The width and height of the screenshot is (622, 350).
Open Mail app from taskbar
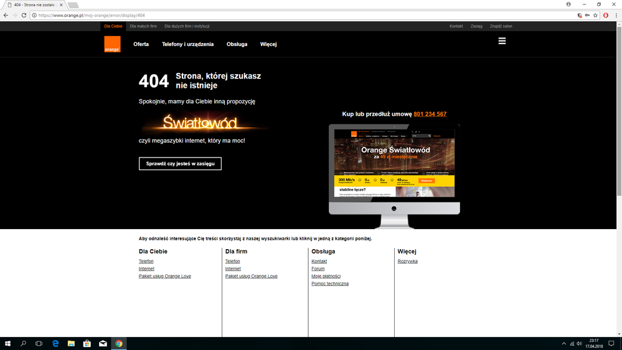103,344
